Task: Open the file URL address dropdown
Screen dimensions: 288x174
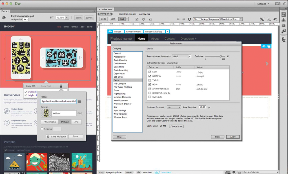Action: point(241,19)
